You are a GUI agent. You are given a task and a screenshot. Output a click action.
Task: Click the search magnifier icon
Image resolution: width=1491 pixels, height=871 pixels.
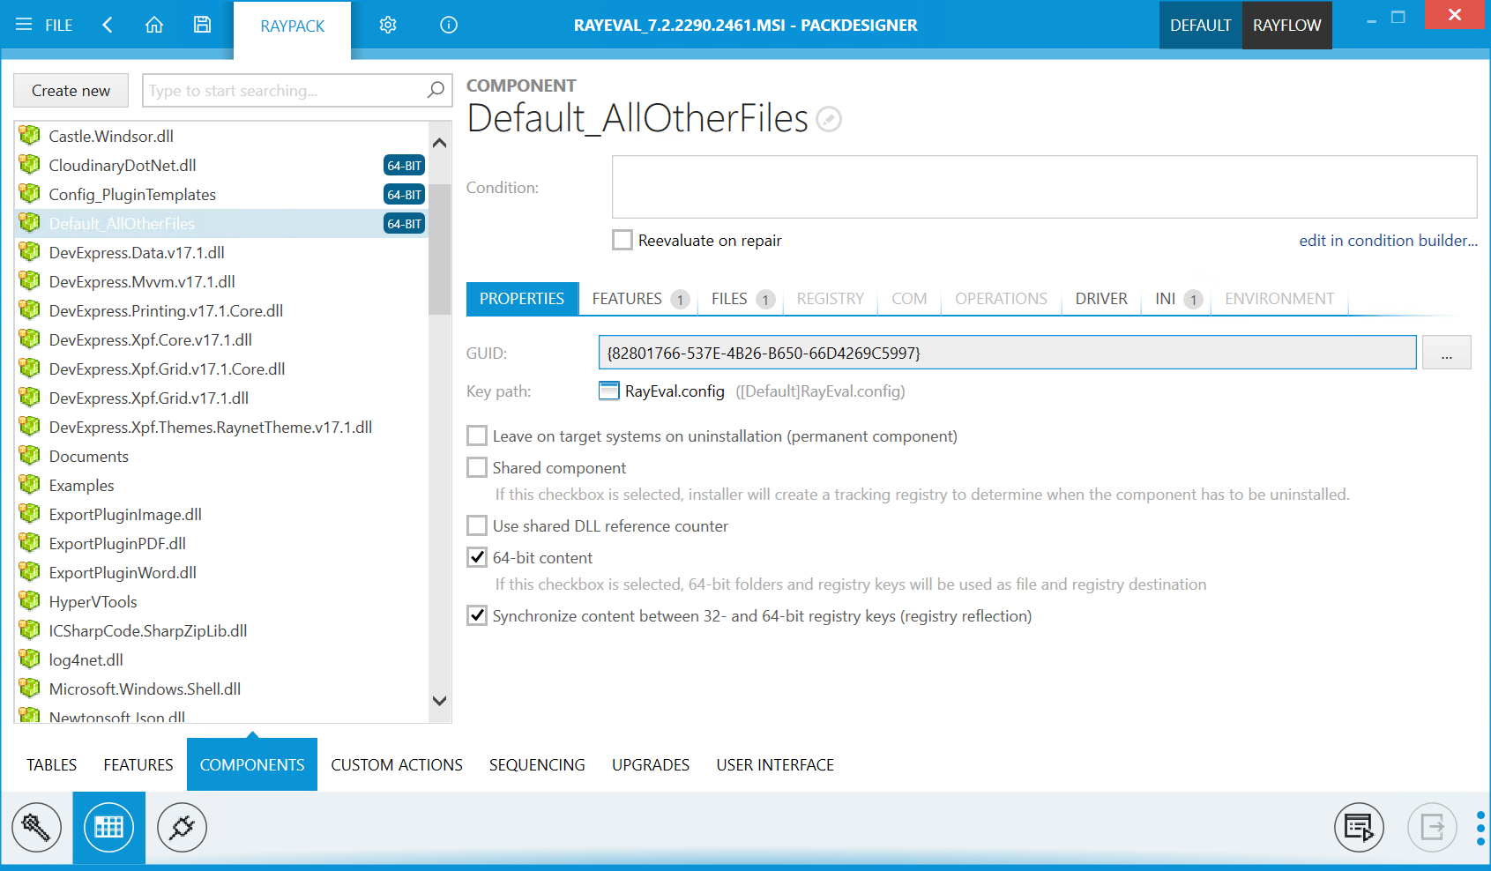pos(436,90)
